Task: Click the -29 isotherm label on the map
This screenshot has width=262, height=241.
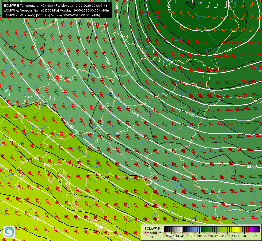Action: click(x=151, y=9)
